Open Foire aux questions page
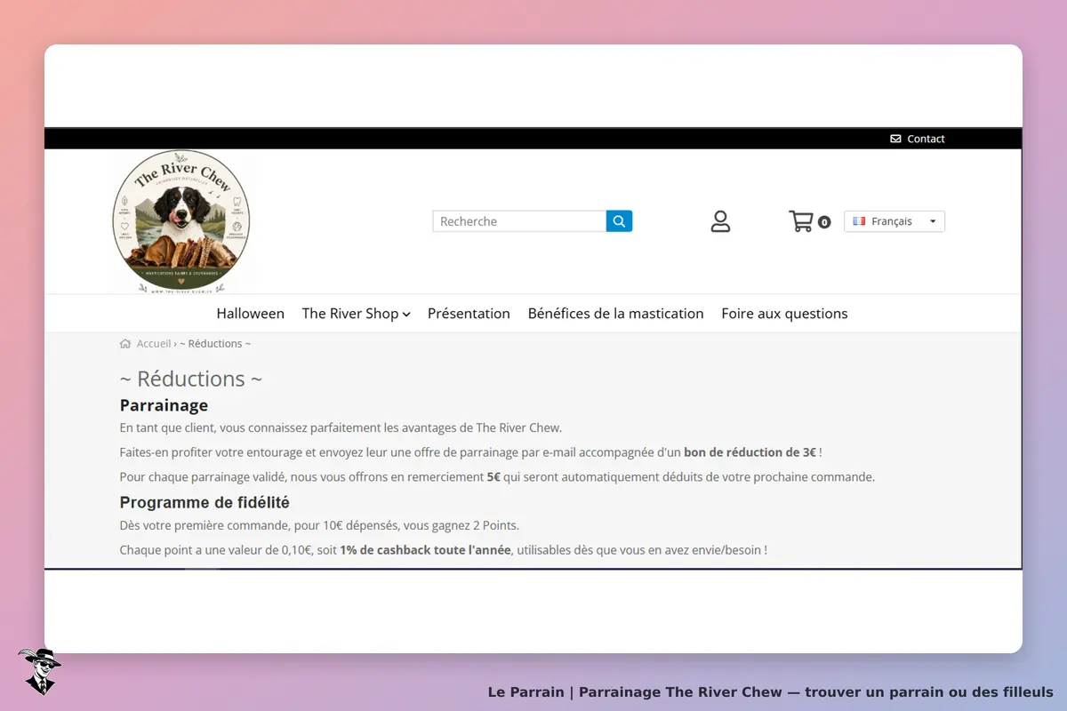Image resolution: width=1067 pixels, height=711 pixels. [784, 314]
